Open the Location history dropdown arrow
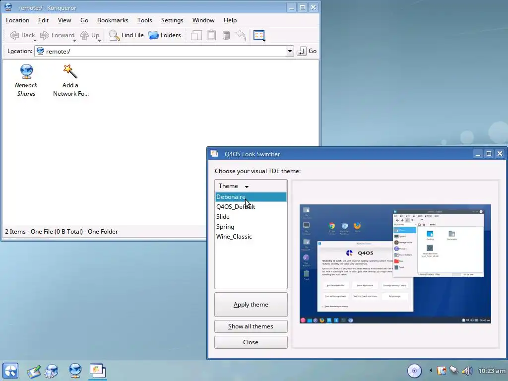 290,51
